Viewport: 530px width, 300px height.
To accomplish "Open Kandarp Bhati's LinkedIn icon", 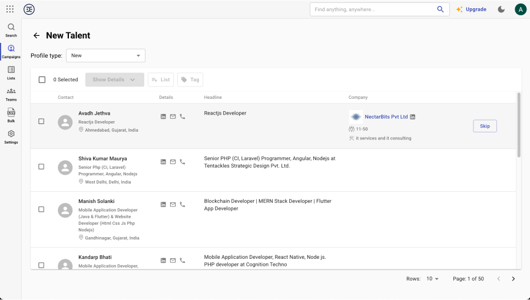I will [163, 261].
